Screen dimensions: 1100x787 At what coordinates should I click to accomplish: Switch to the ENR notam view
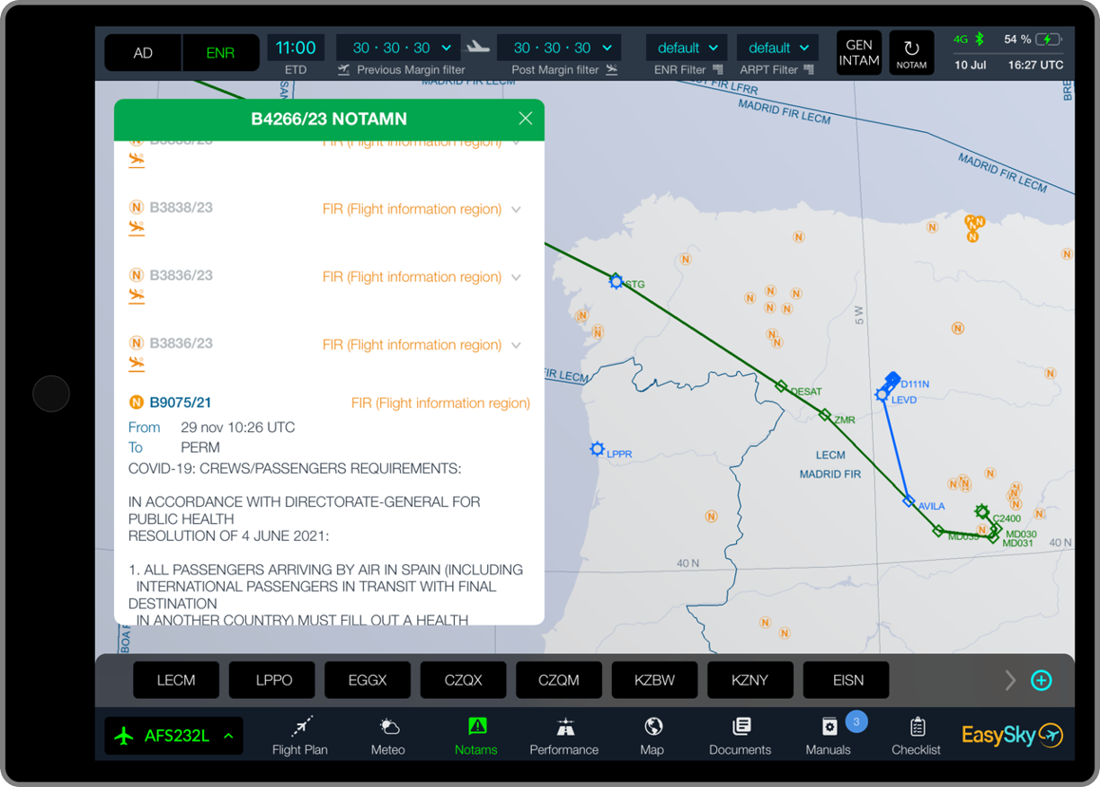pyautogui.click(x=220, y=53)
